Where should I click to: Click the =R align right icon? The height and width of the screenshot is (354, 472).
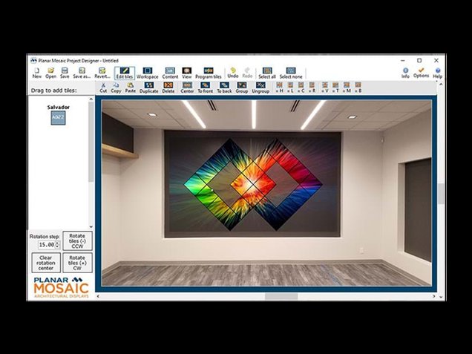312,88
